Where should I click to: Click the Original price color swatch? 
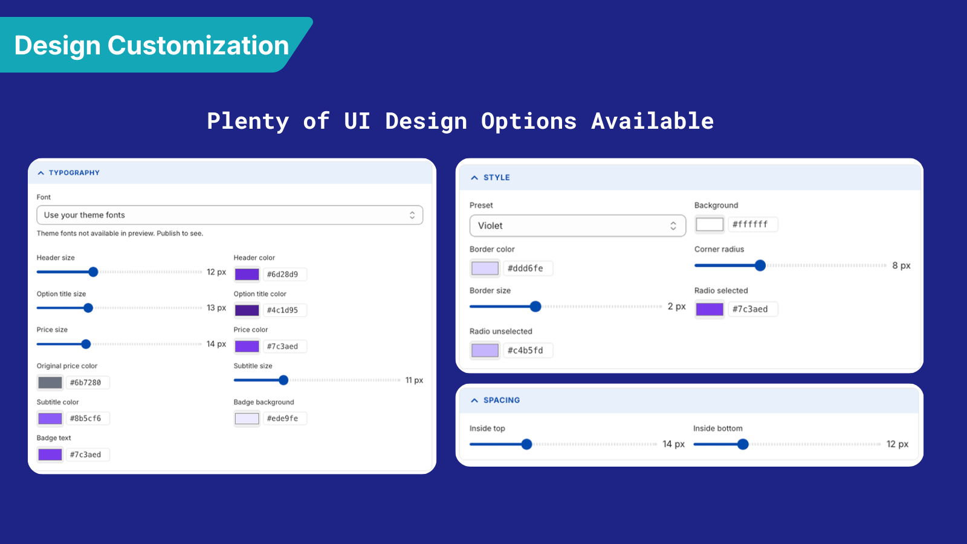tap(50, 383)
